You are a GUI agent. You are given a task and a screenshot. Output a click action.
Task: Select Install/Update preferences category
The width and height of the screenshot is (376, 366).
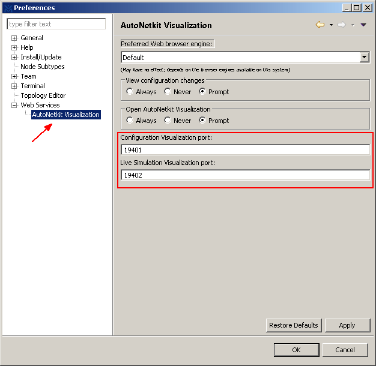pos(41,57)
